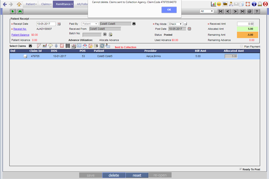
Task: Open the Receipt Date calendar picker
Action: [x=59, y=24]
